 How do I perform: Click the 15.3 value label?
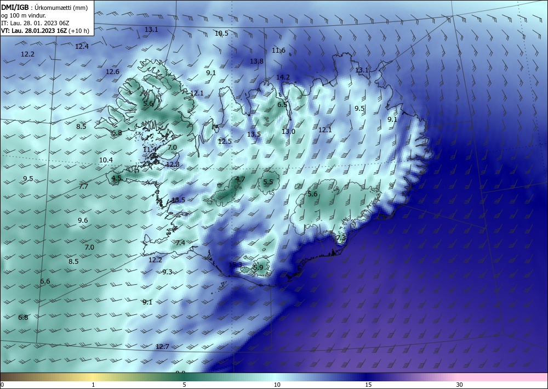click(235, 265)
